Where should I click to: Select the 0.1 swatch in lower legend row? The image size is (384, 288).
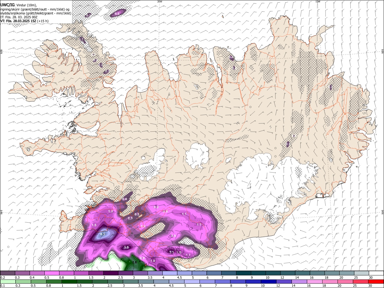click(8, 281)
